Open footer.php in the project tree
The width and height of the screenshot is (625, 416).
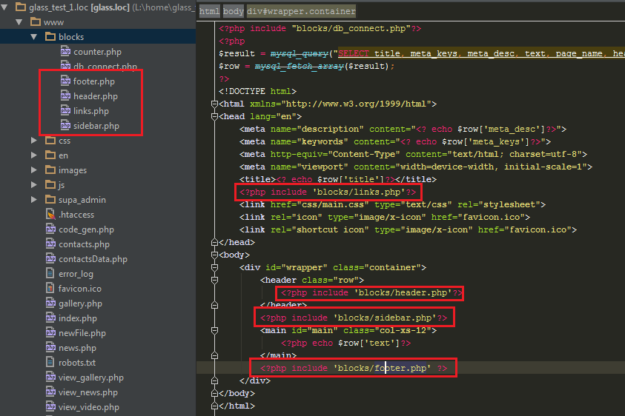(93, 81)
